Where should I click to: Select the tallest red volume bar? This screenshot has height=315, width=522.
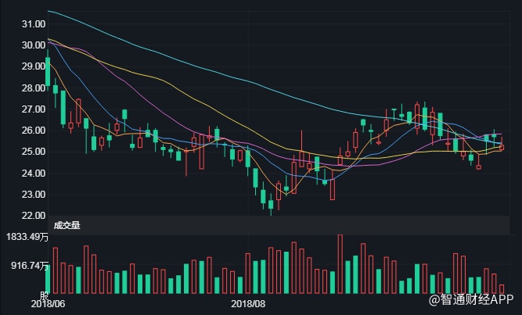[x=340, y=264]
